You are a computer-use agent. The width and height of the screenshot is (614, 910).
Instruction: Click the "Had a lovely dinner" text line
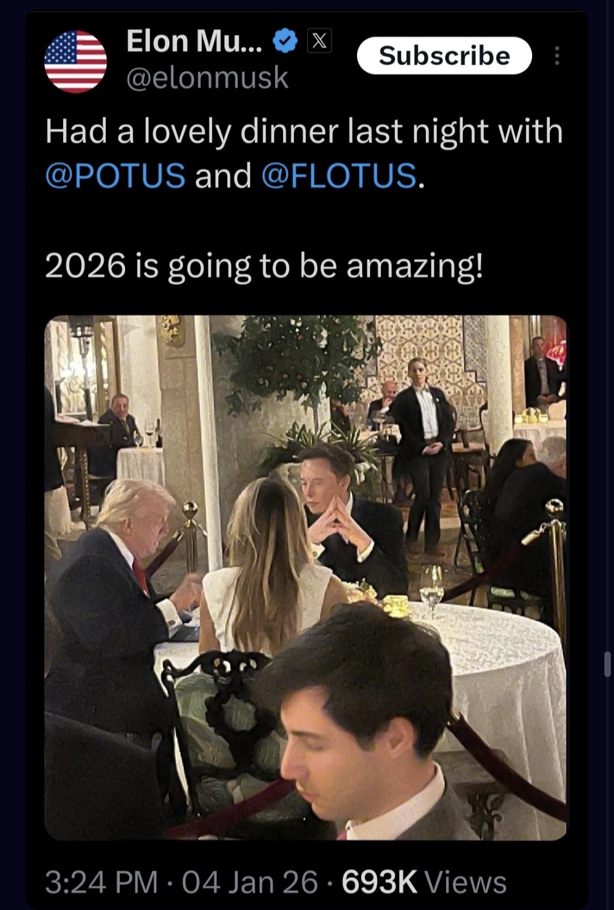click(304, 131)
